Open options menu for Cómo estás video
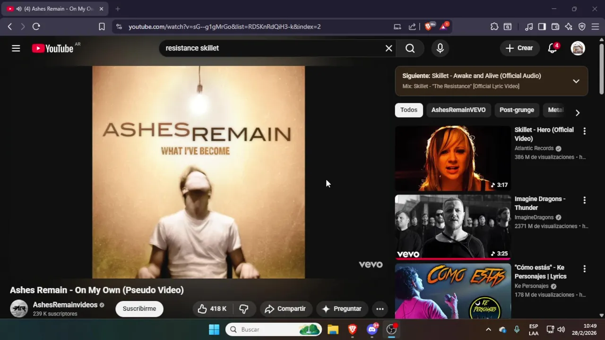 pyautogui.click(x=584, y=269)
